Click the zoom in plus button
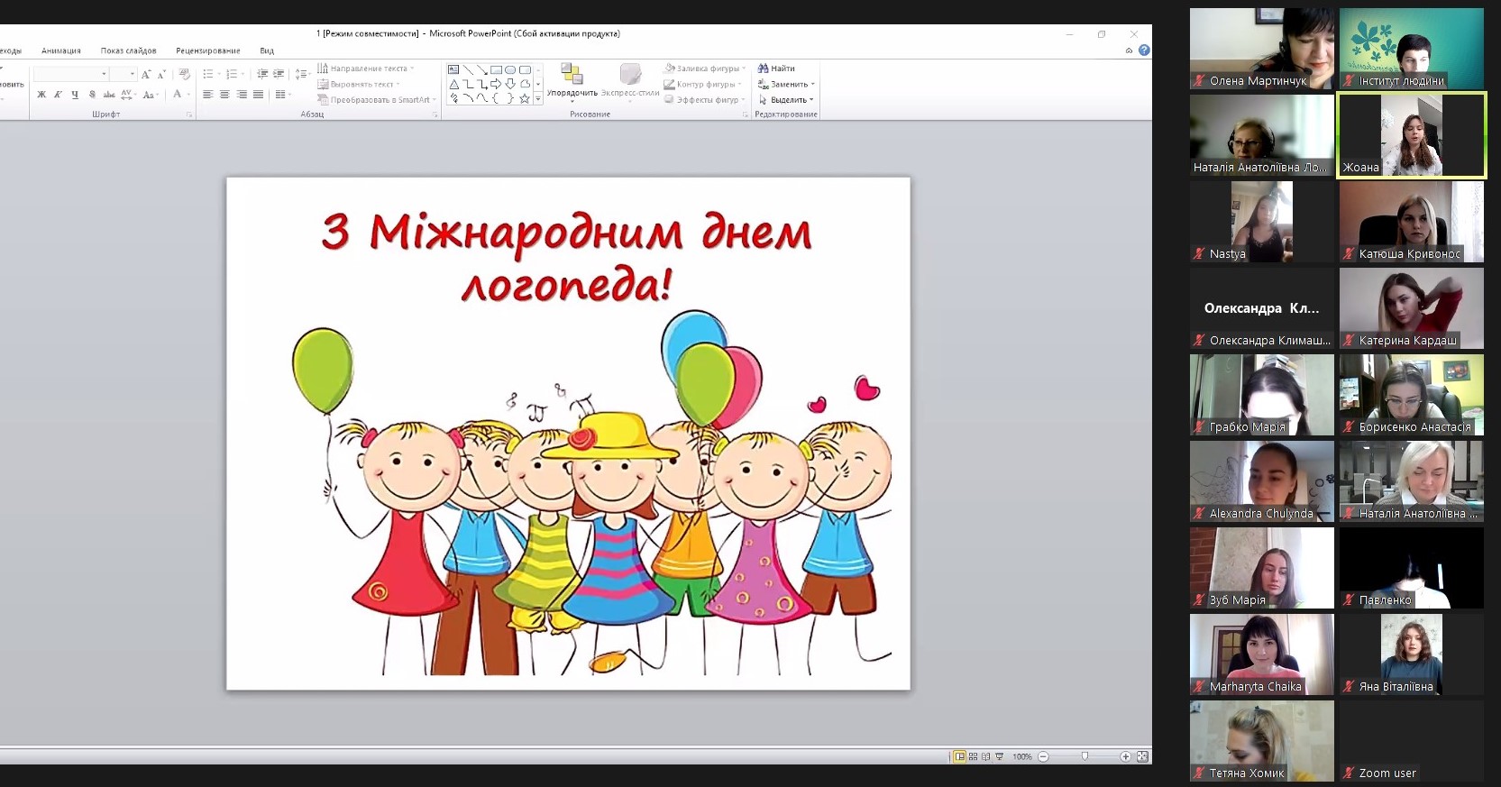This screenshot has height=787, width=1501. pyautogui.click(x=1125, y=756)
